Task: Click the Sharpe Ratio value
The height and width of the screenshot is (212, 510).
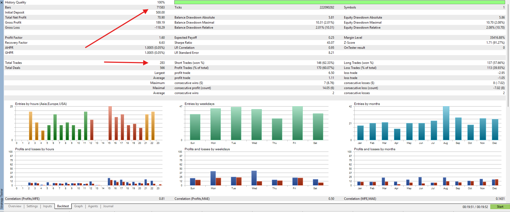Action: (330, 43)
